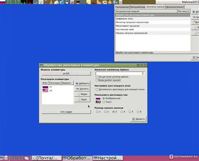Click the Russian flag layout indicator in top panel
Screen dimensions: 199x161
(x=3, y=2)
